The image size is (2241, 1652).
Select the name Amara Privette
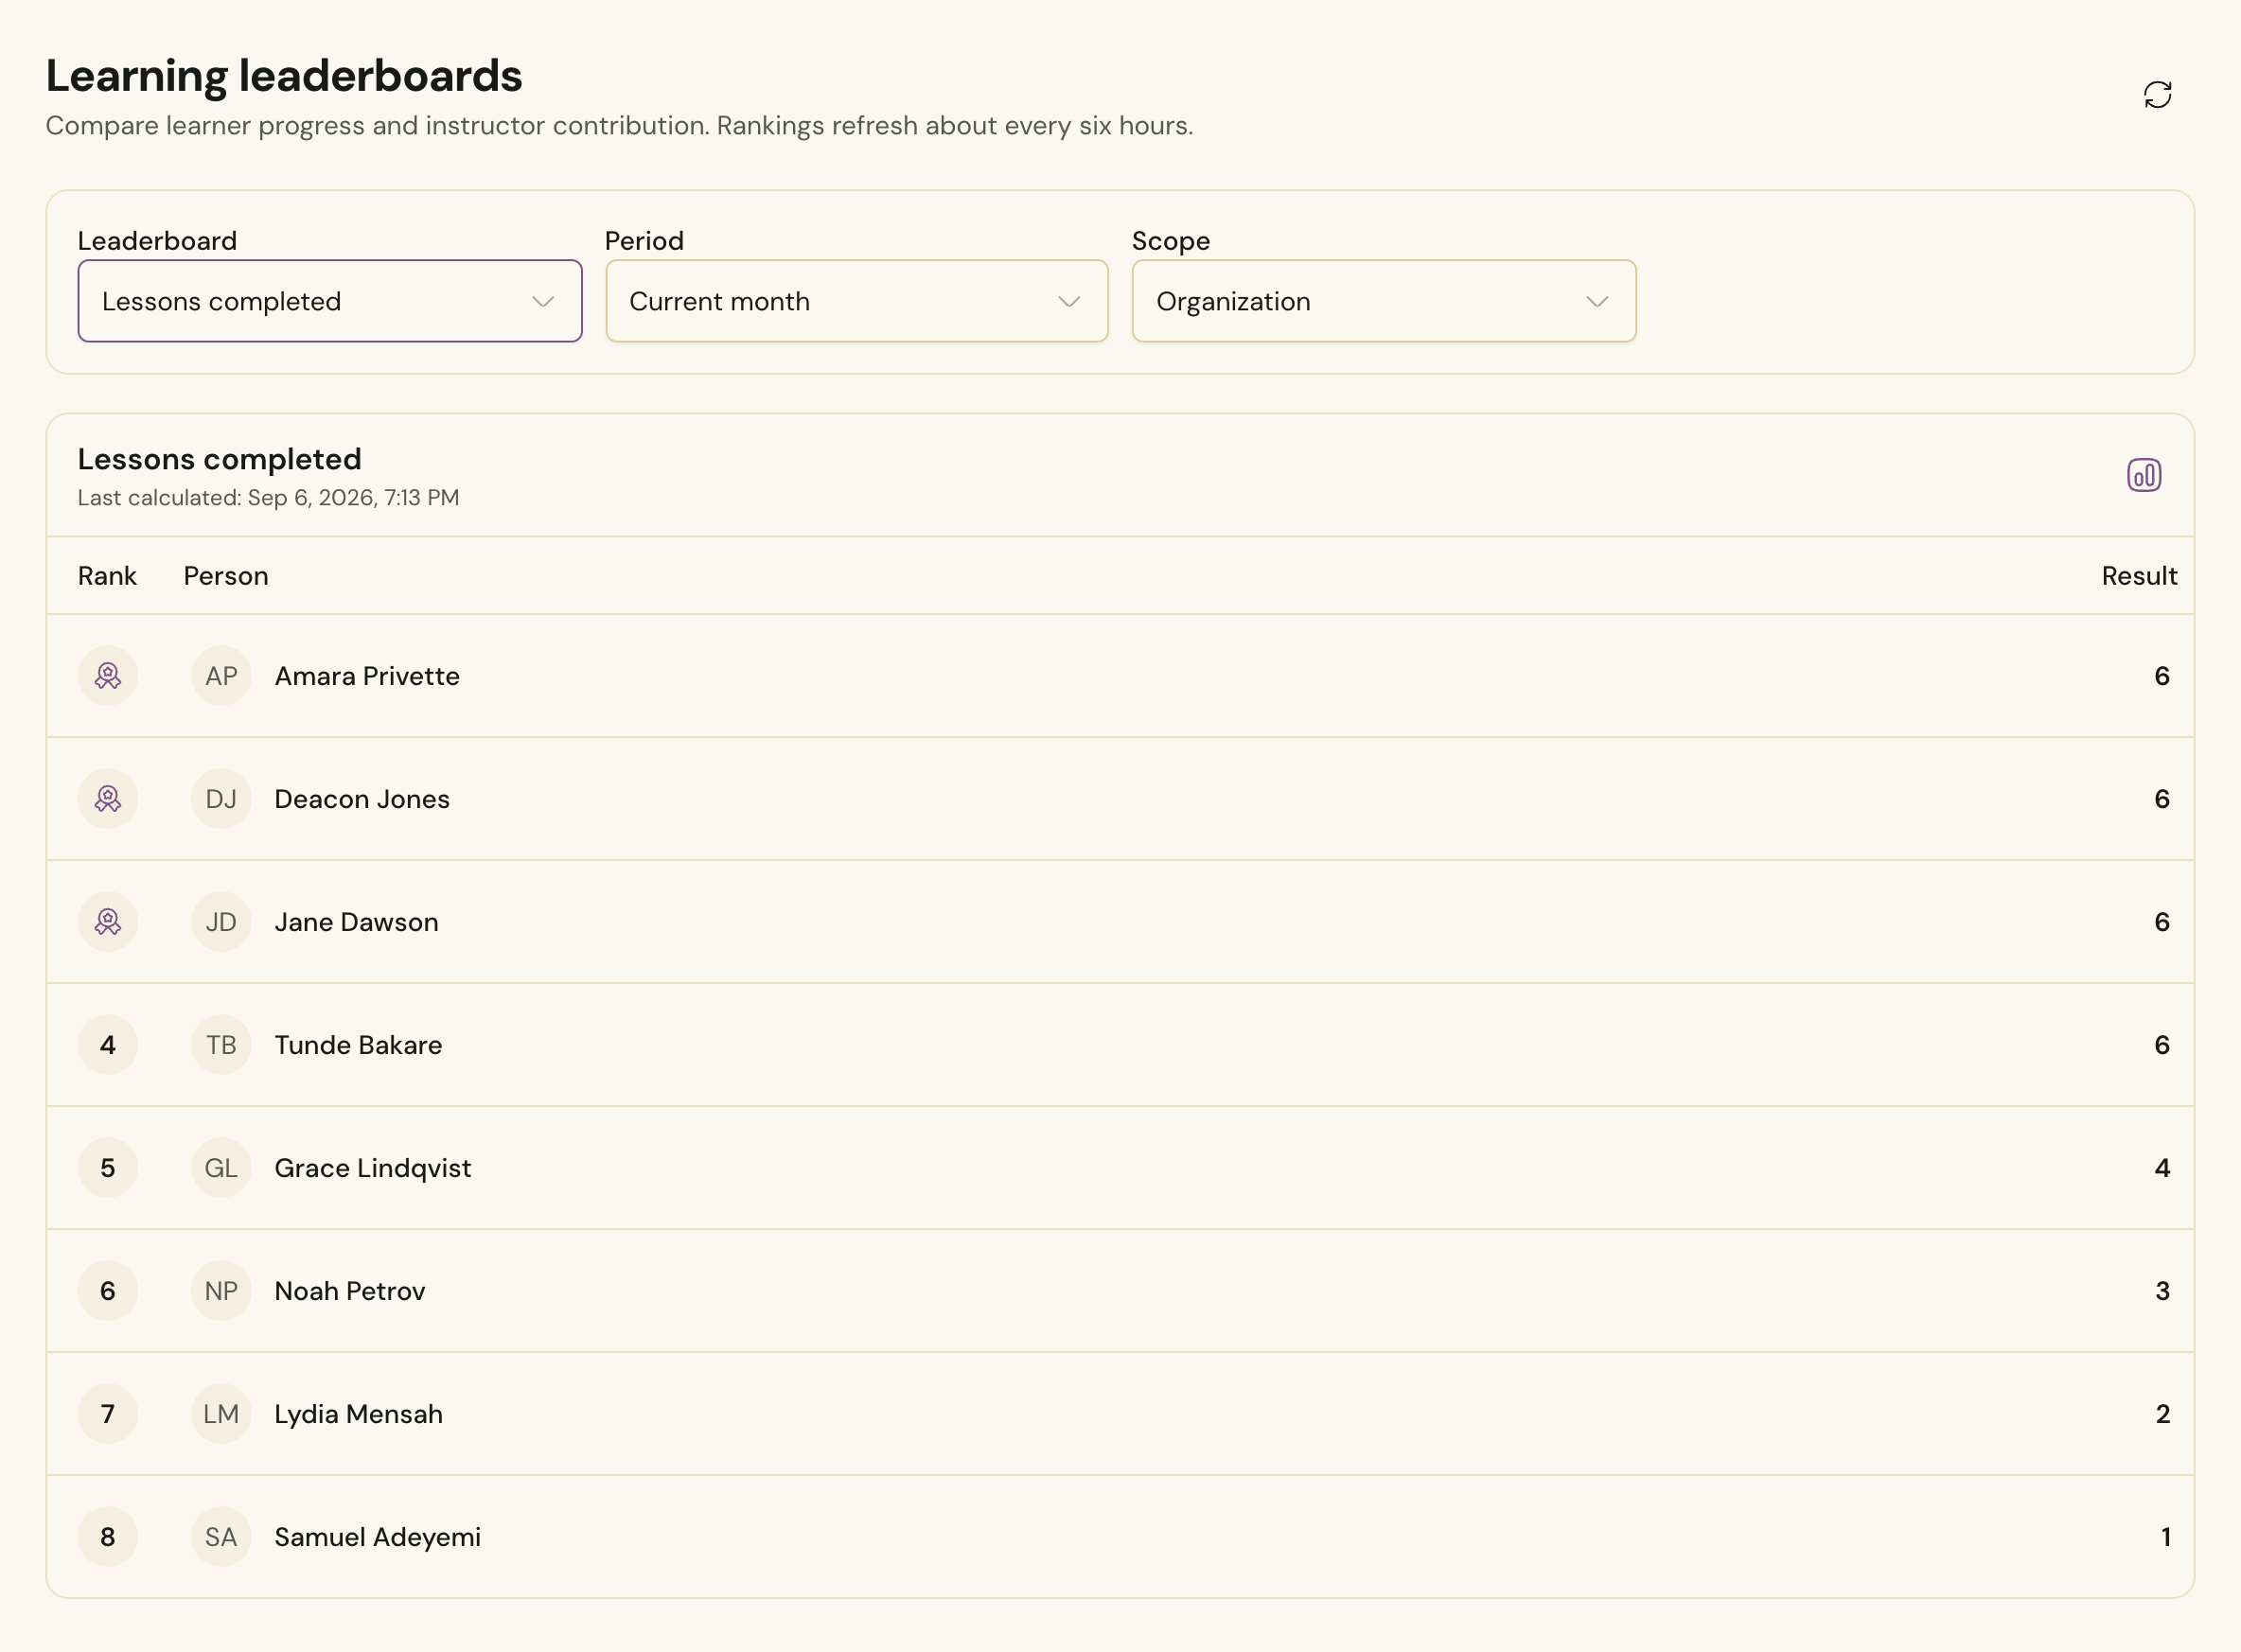(367, 676)
